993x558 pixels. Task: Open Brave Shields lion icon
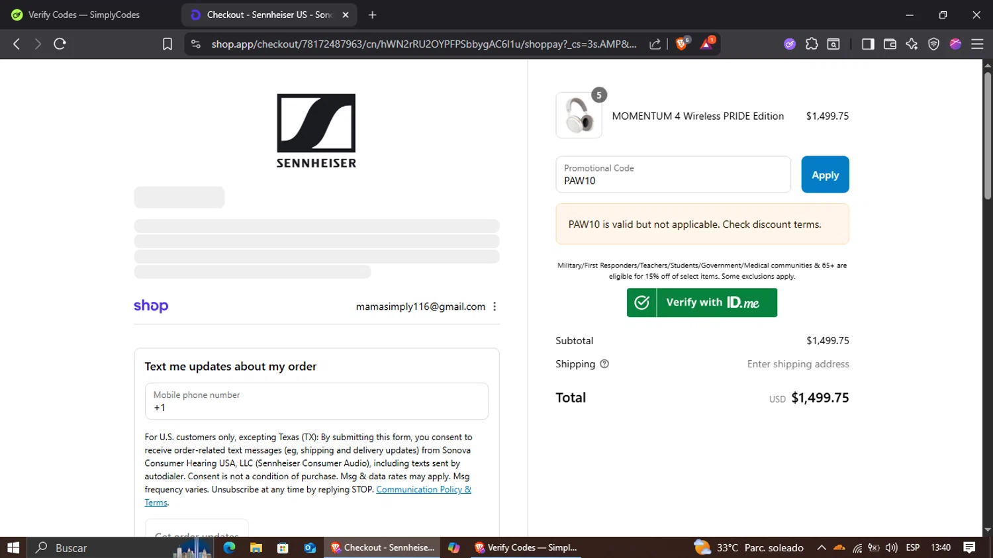(x=683, y=44)
